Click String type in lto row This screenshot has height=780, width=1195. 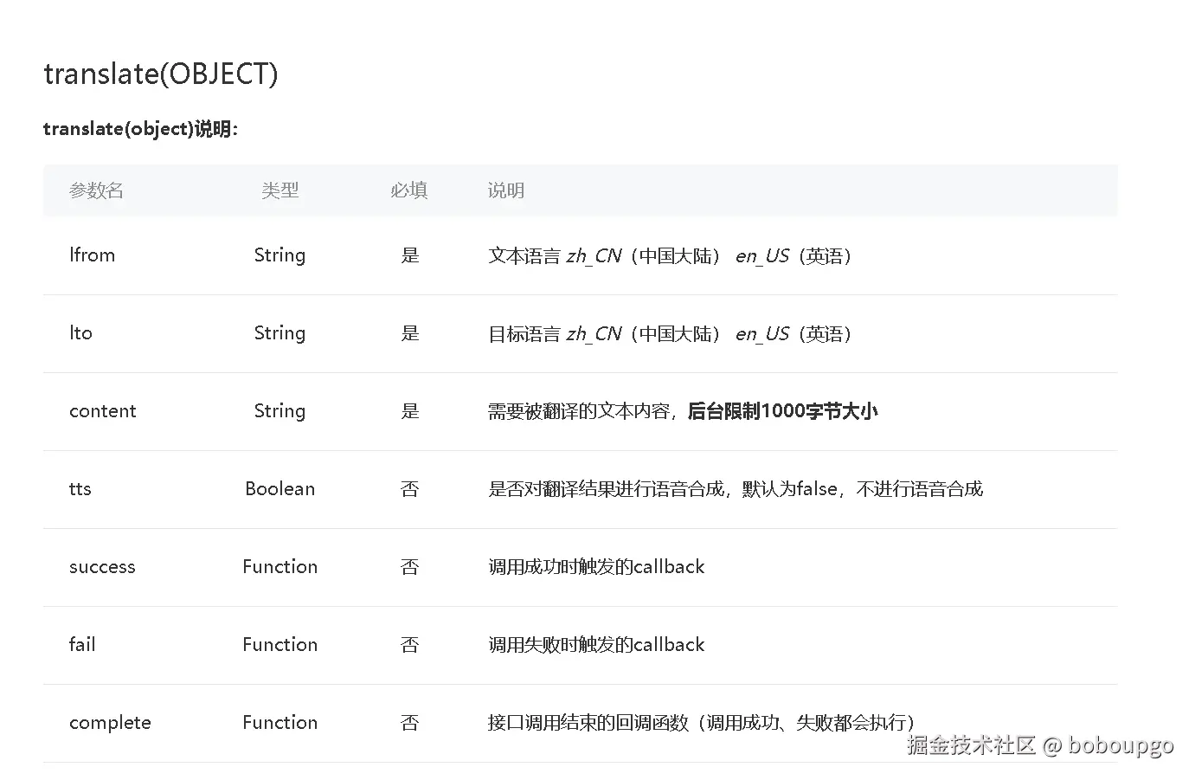click(x=279, y=333)
